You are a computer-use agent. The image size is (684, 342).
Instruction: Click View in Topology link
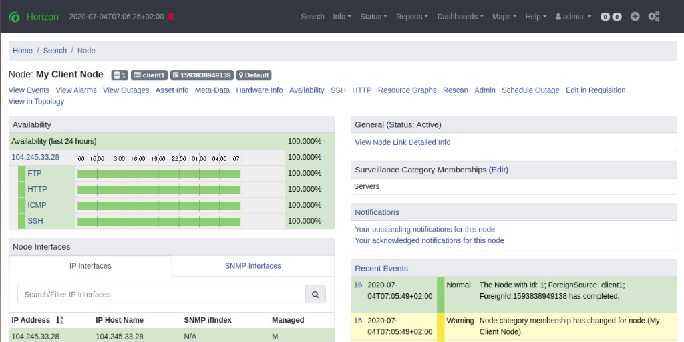36,102
